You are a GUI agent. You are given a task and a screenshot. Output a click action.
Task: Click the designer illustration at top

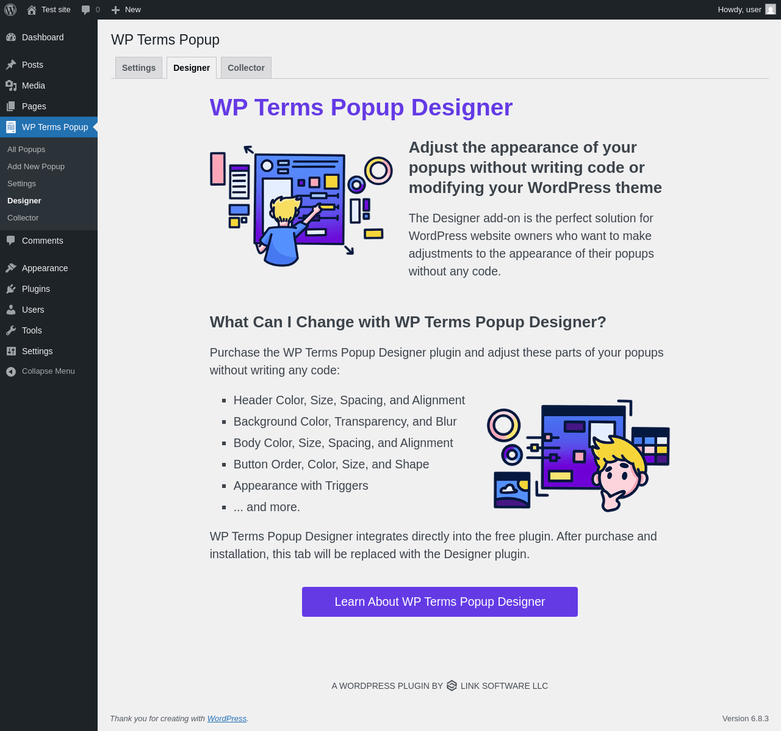point(301,206)
